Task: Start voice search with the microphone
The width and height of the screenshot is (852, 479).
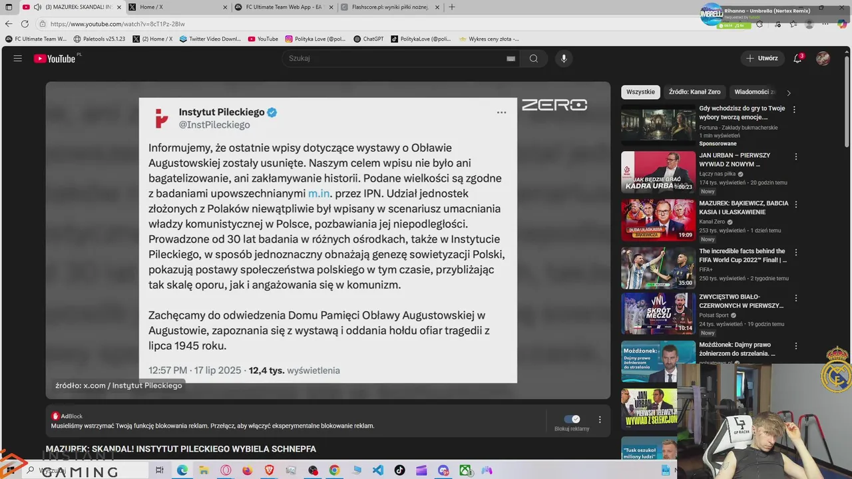Action: 564,59
